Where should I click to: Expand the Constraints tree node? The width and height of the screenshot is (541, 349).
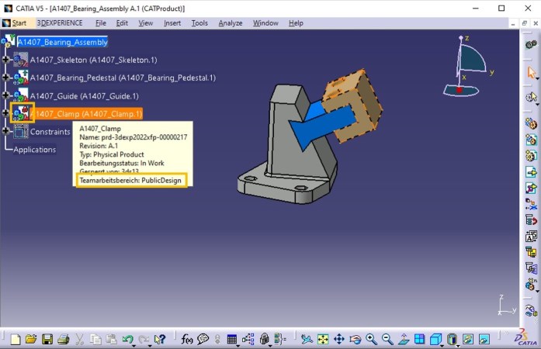click(5, 131)
